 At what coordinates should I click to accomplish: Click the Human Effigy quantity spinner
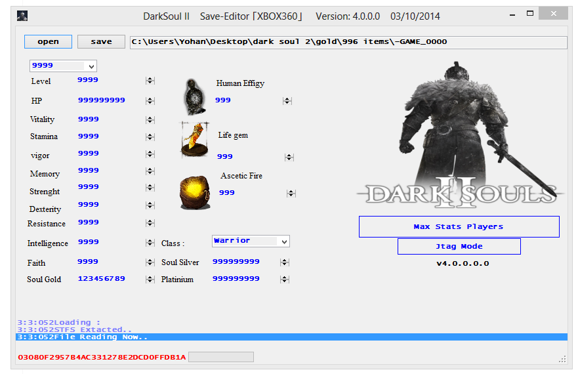(x=287, y=101)
